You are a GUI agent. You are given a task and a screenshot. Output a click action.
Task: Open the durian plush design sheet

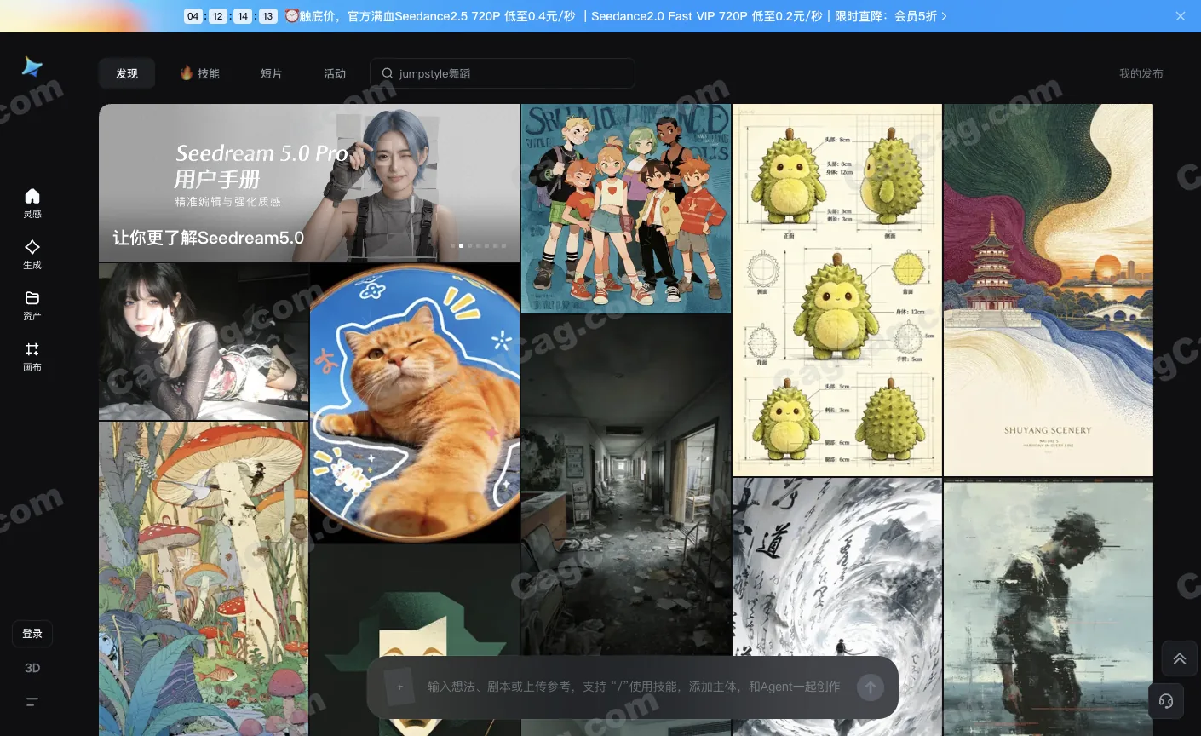[837, 290]
